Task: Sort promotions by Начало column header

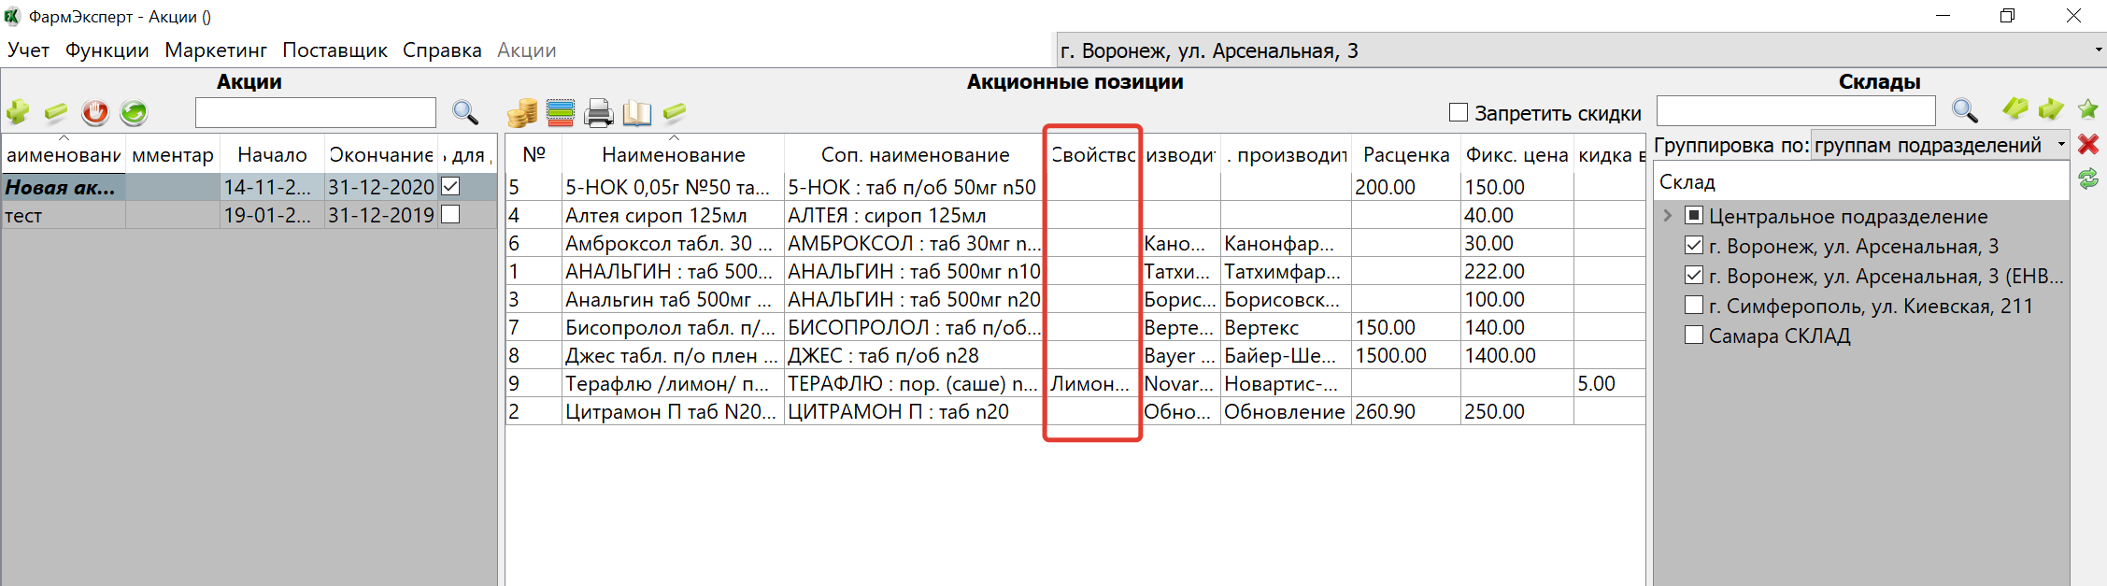Action: tap(272, 155)
